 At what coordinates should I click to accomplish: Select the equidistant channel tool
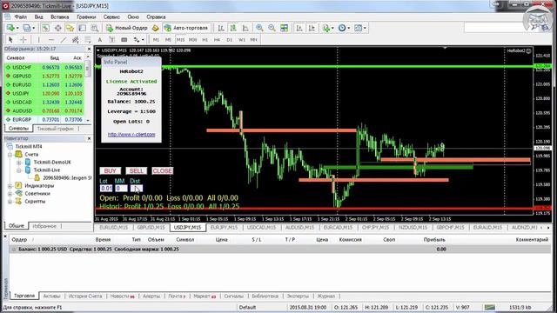tap(76, 40)
